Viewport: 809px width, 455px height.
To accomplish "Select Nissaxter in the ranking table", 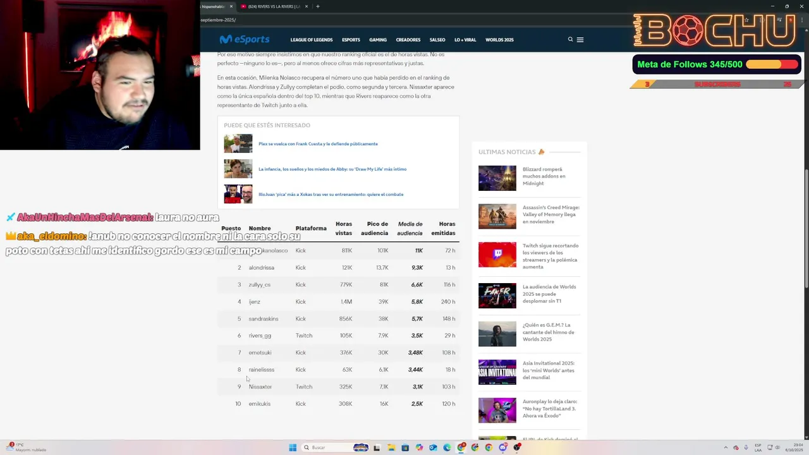I will click(260, 387).
